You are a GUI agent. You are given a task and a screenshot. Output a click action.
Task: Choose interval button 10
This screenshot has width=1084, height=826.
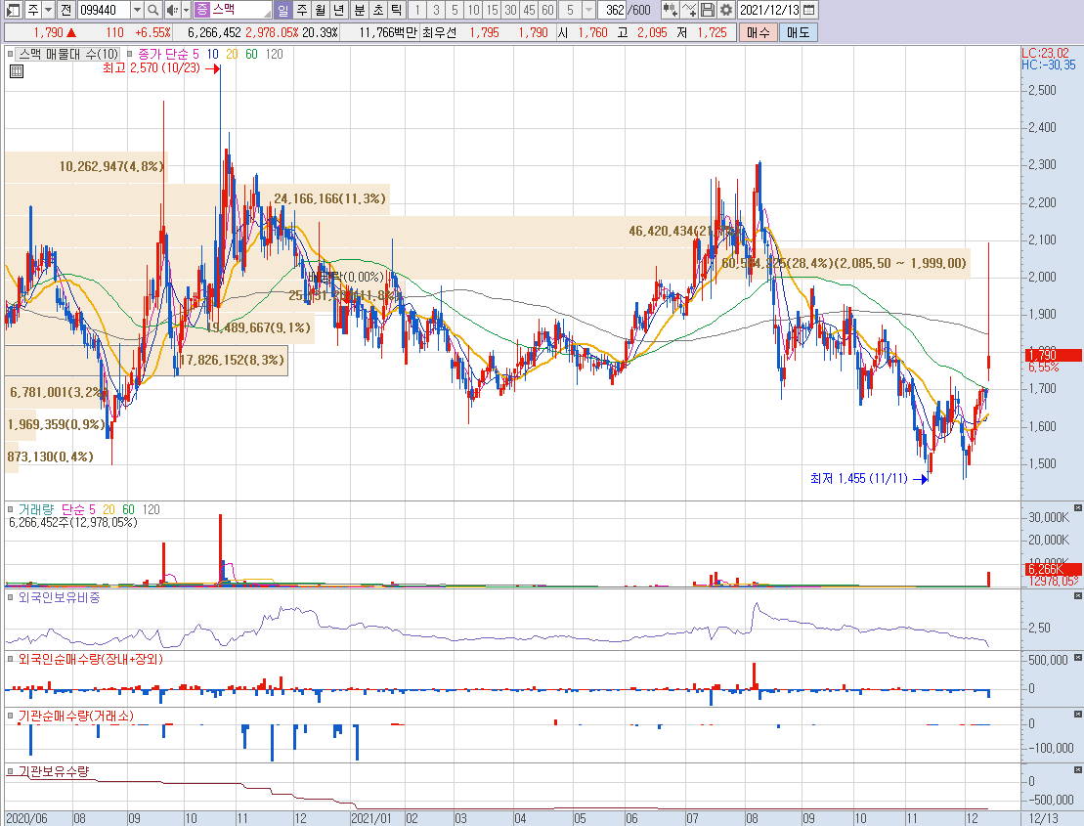(x=473, y=10)
